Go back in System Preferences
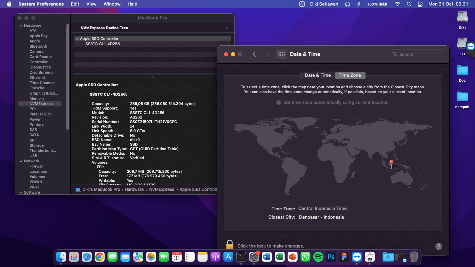 254,54
